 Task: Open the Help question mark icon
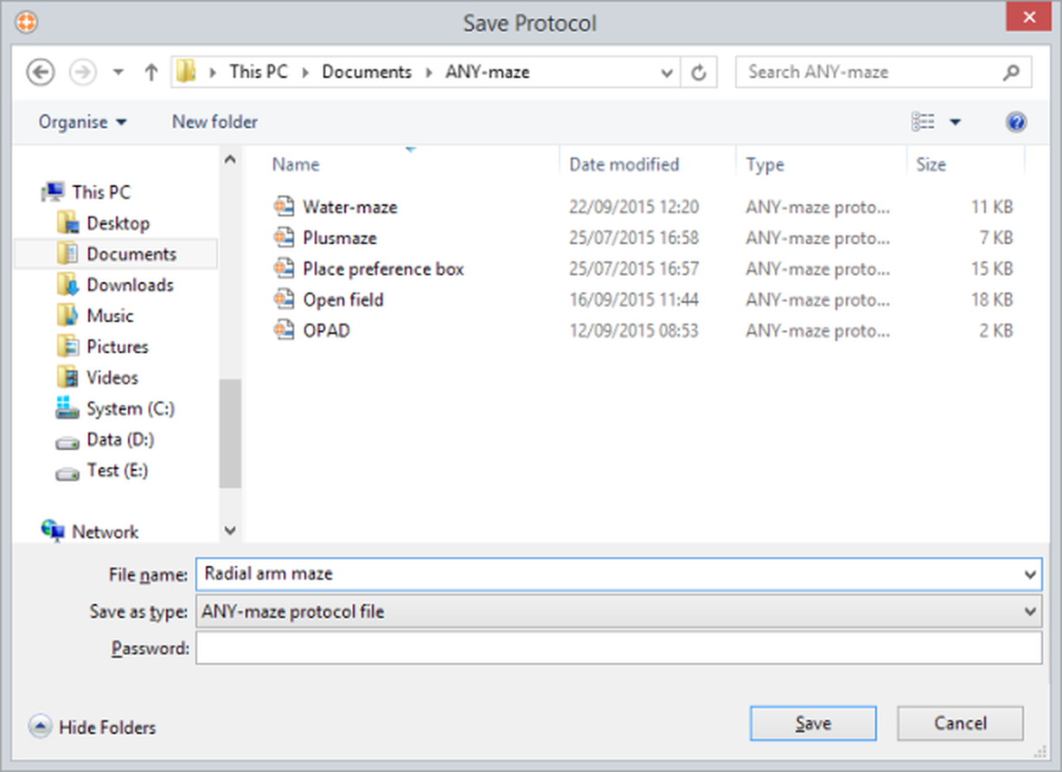(1016, 122)
